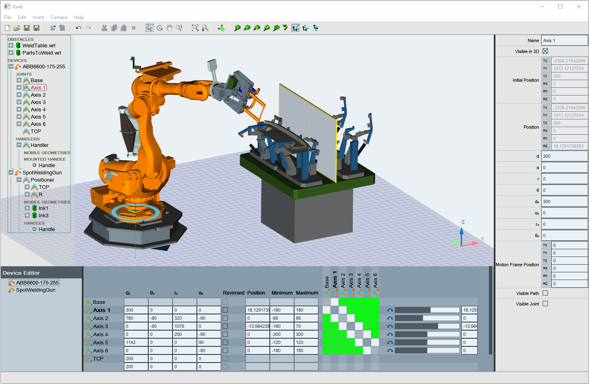This screenshot has height=384, width=589.
Task: Open the Camera menu
Action: 59,17
